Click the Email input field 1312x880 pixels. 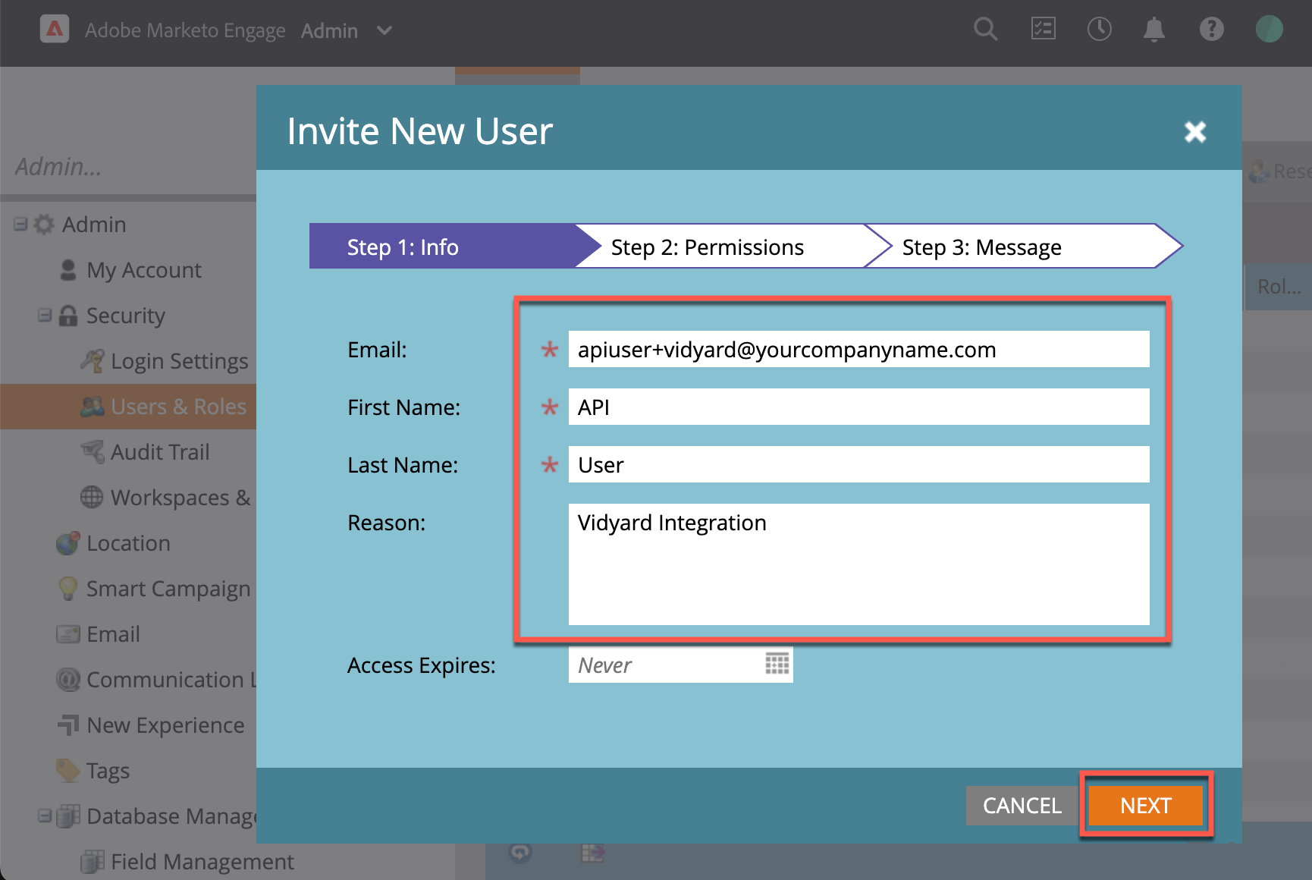click(x=858, y=349)
